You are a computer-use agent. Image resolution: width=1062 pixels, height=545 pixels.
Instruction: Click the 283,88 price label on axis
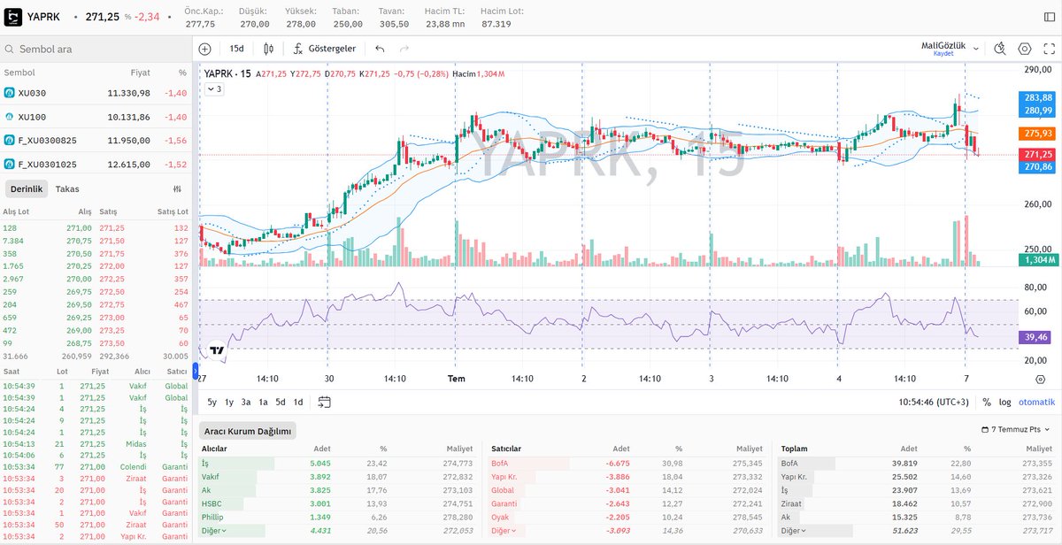1036,97
